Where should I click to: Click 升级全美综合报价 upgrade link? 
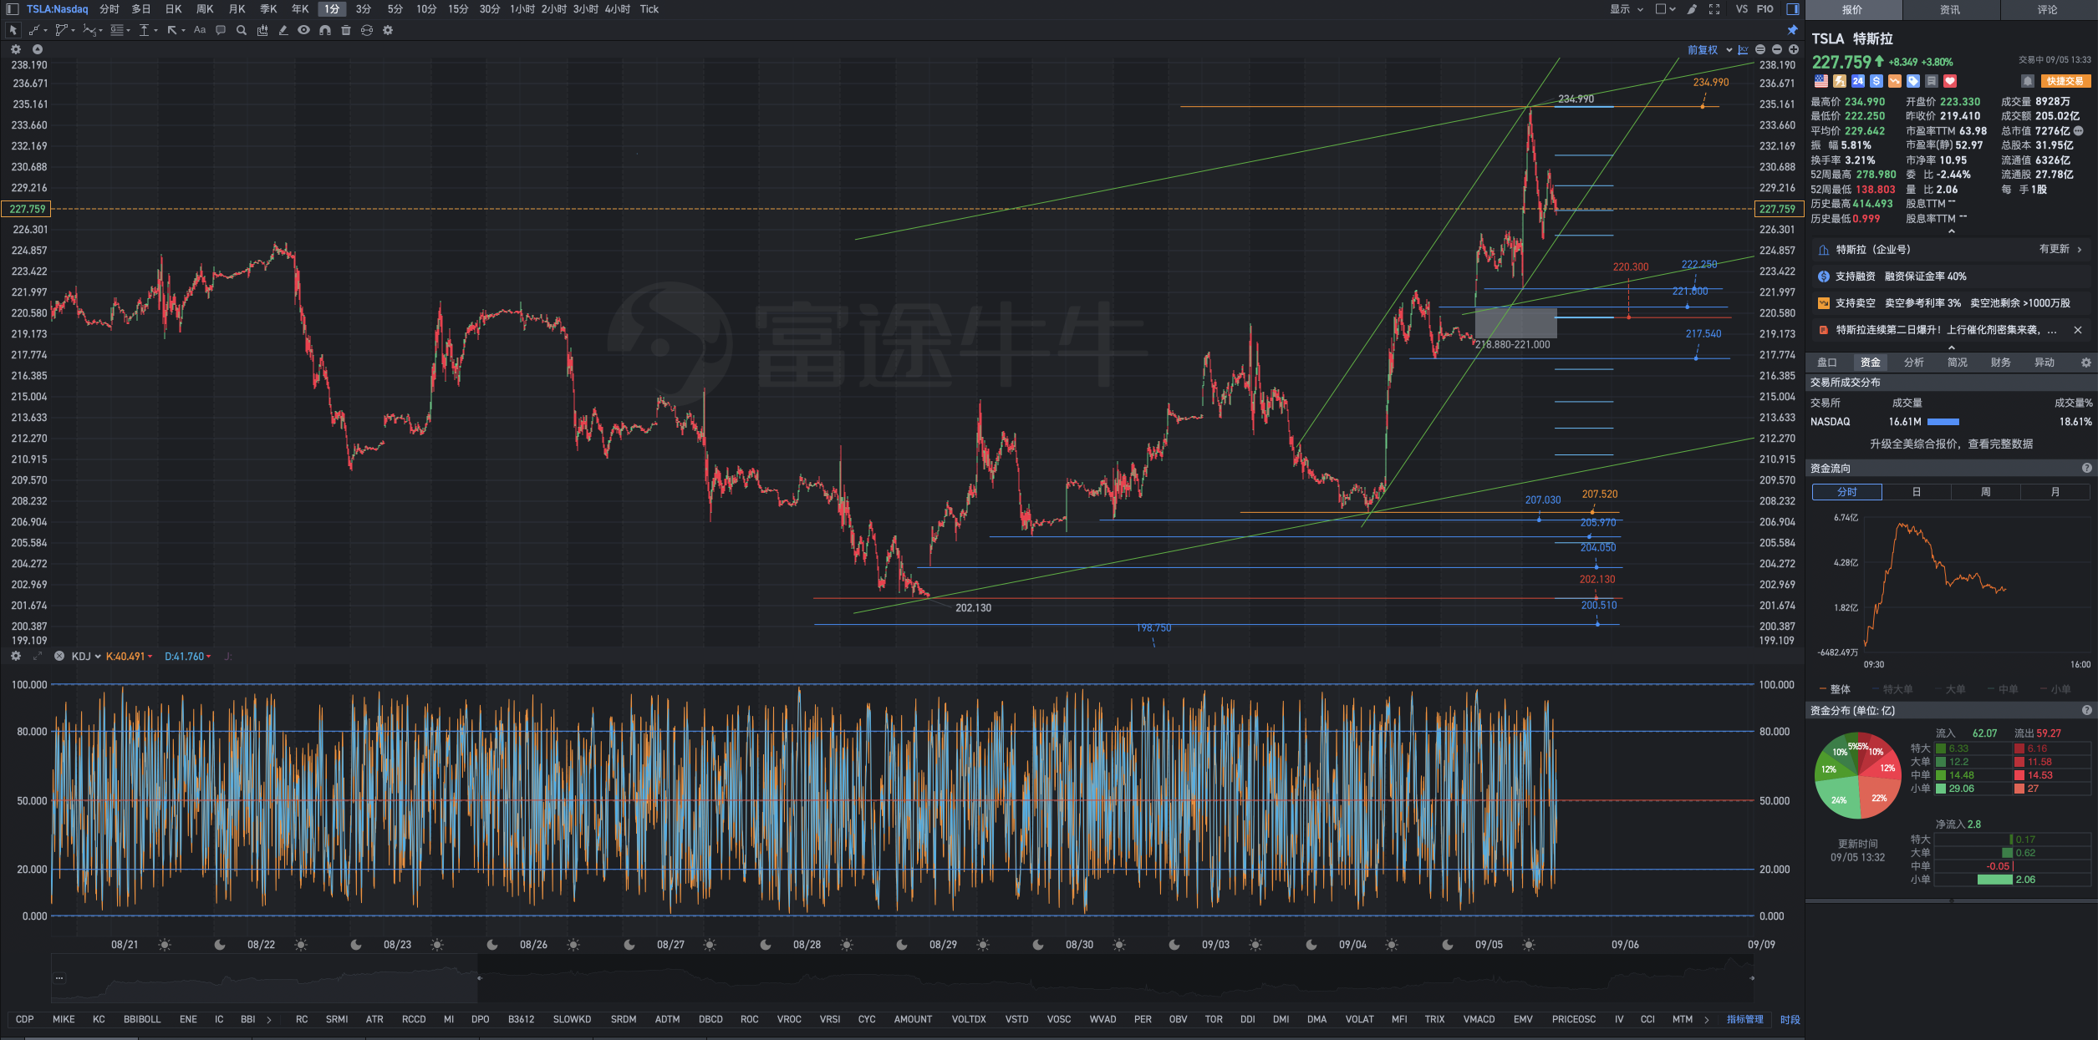[x=1951, y=444]
